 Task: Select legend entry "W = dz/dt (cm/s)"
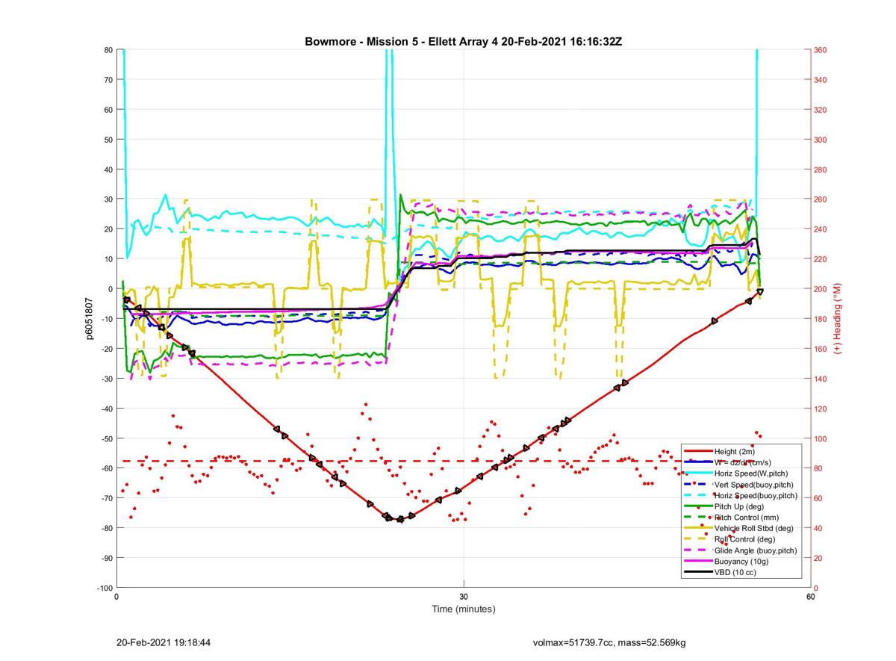[744, 462]
